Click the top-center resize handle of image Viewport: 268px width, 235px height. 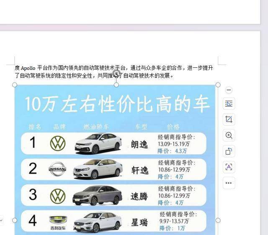point(116,85)
